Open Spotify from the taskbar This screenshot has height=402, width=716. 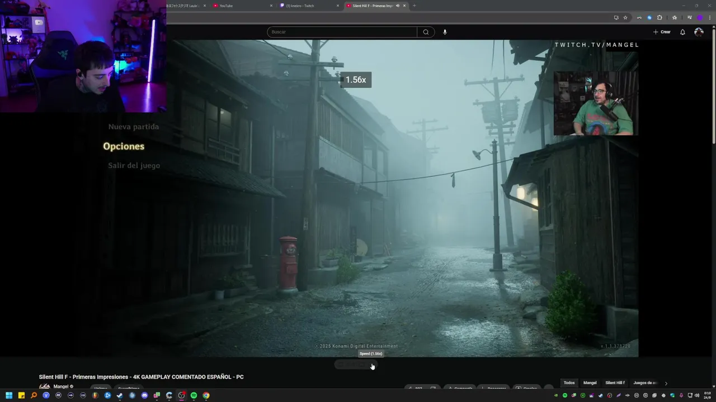(x=194, y=395)
